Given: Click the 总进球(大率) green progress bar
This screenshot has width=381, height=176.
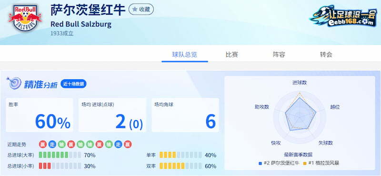Looking at the screenshot, I should tap(60, 155).
